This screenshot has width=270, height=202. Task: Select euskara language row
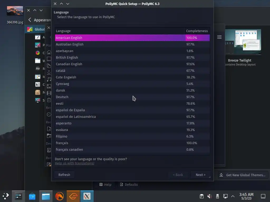(132, 130)
